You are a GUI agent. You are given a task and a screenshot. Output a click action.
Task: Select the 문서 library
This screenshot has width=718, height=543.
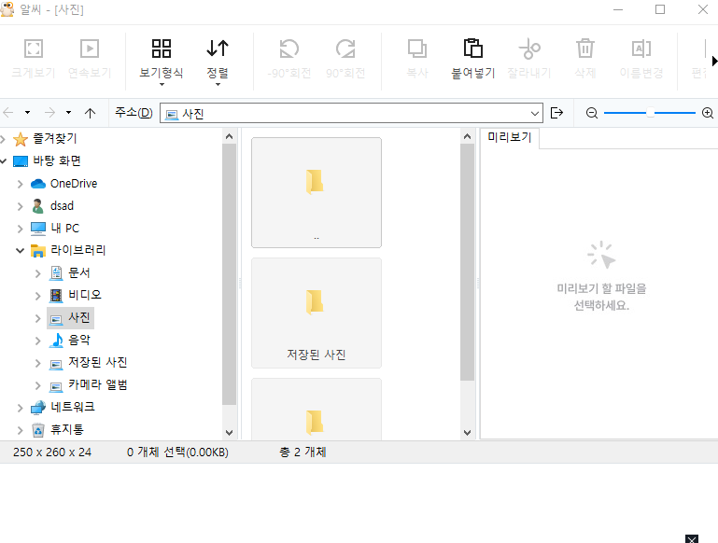(x=78, y=272)
